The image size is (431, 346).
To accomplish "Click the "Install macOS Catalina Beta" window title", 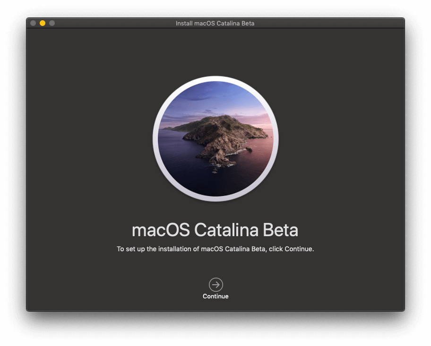I will [215, 23].
